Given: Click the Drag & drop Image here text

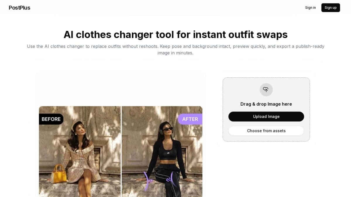Looking at the screenshot, I should point(266,104).
